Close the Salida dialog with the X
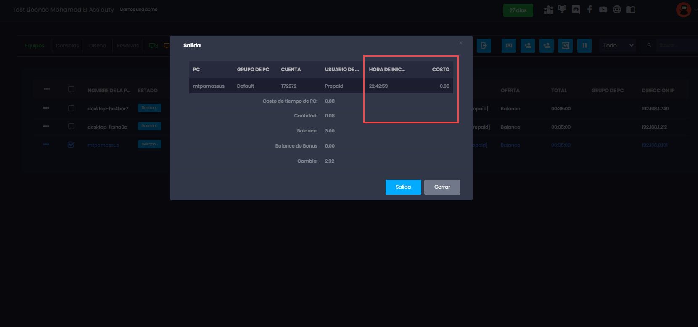Screen dimensions: 698x327 click(461, 43)
